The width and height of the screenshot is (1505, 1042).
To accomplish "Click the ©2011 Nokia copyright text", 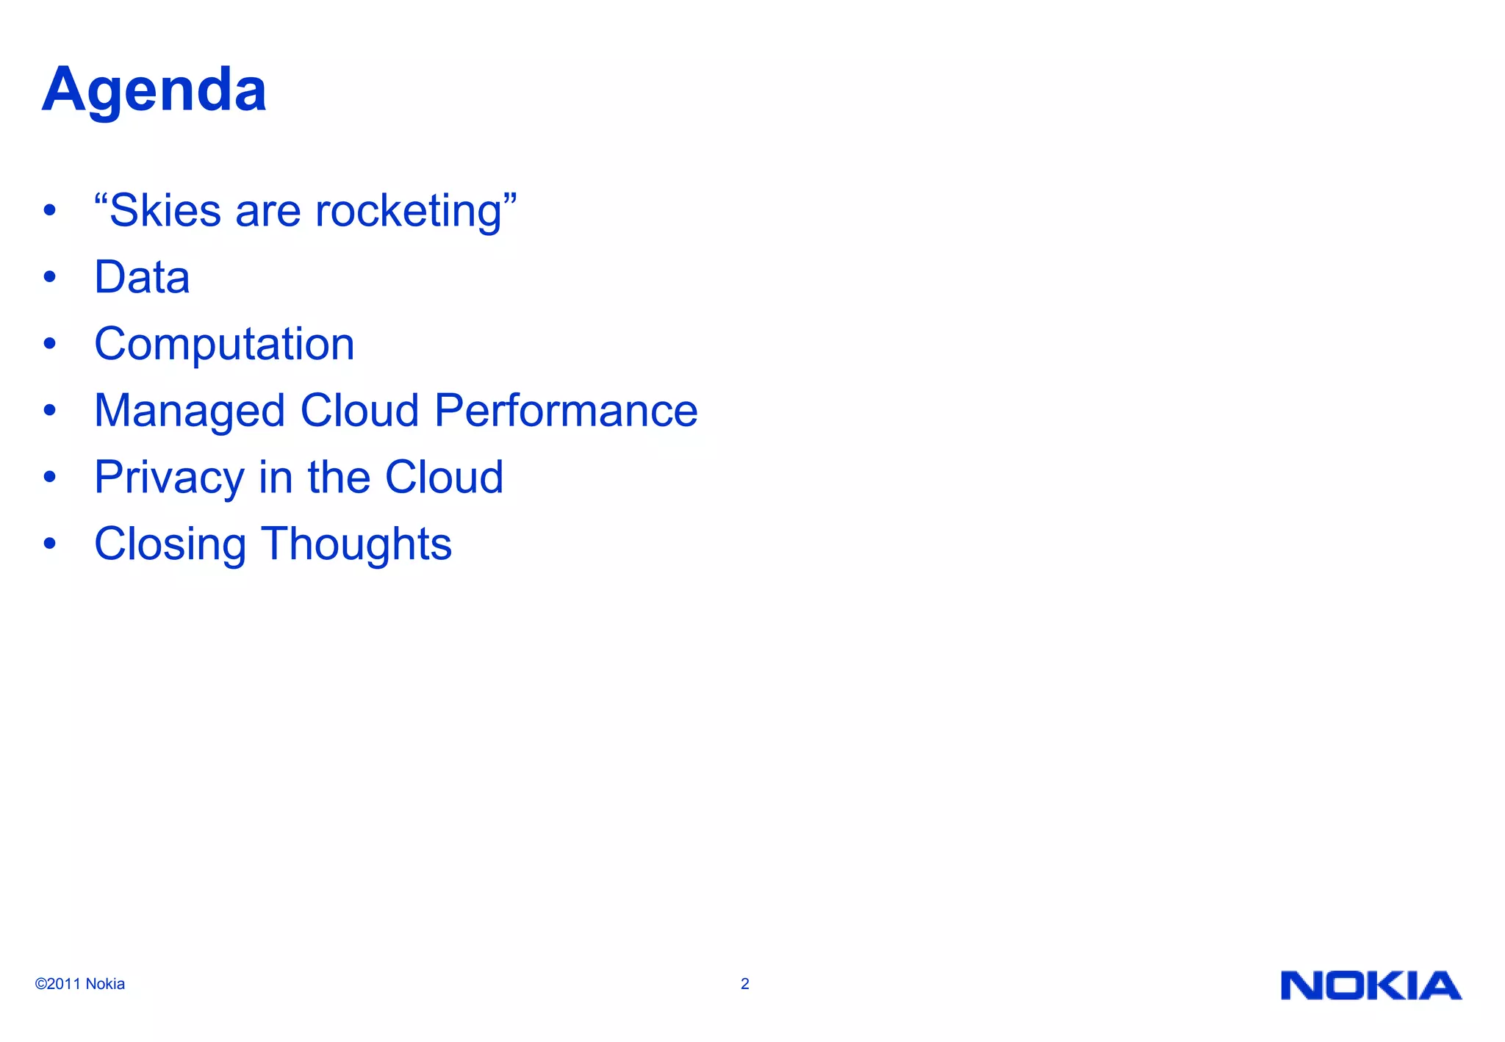I will 80,984.
